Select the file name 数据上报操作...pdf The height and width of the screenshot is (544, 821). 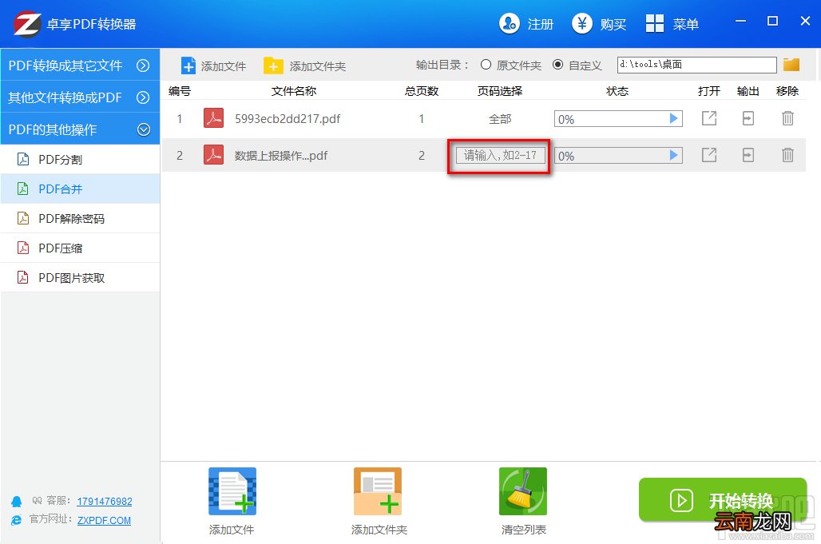280,156
